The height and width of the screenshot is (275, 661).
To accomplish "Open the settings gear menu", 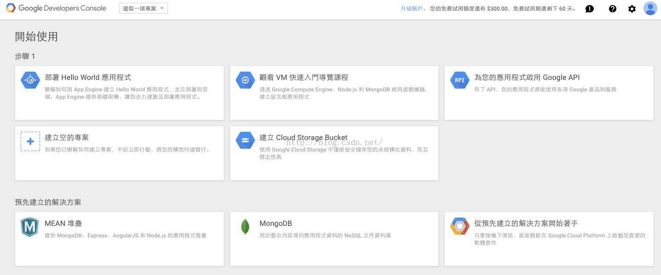I will click(632, 8).
